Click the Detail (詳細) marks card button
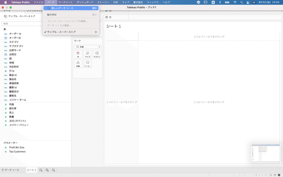The image size is (283, 177). pos(78,64)
